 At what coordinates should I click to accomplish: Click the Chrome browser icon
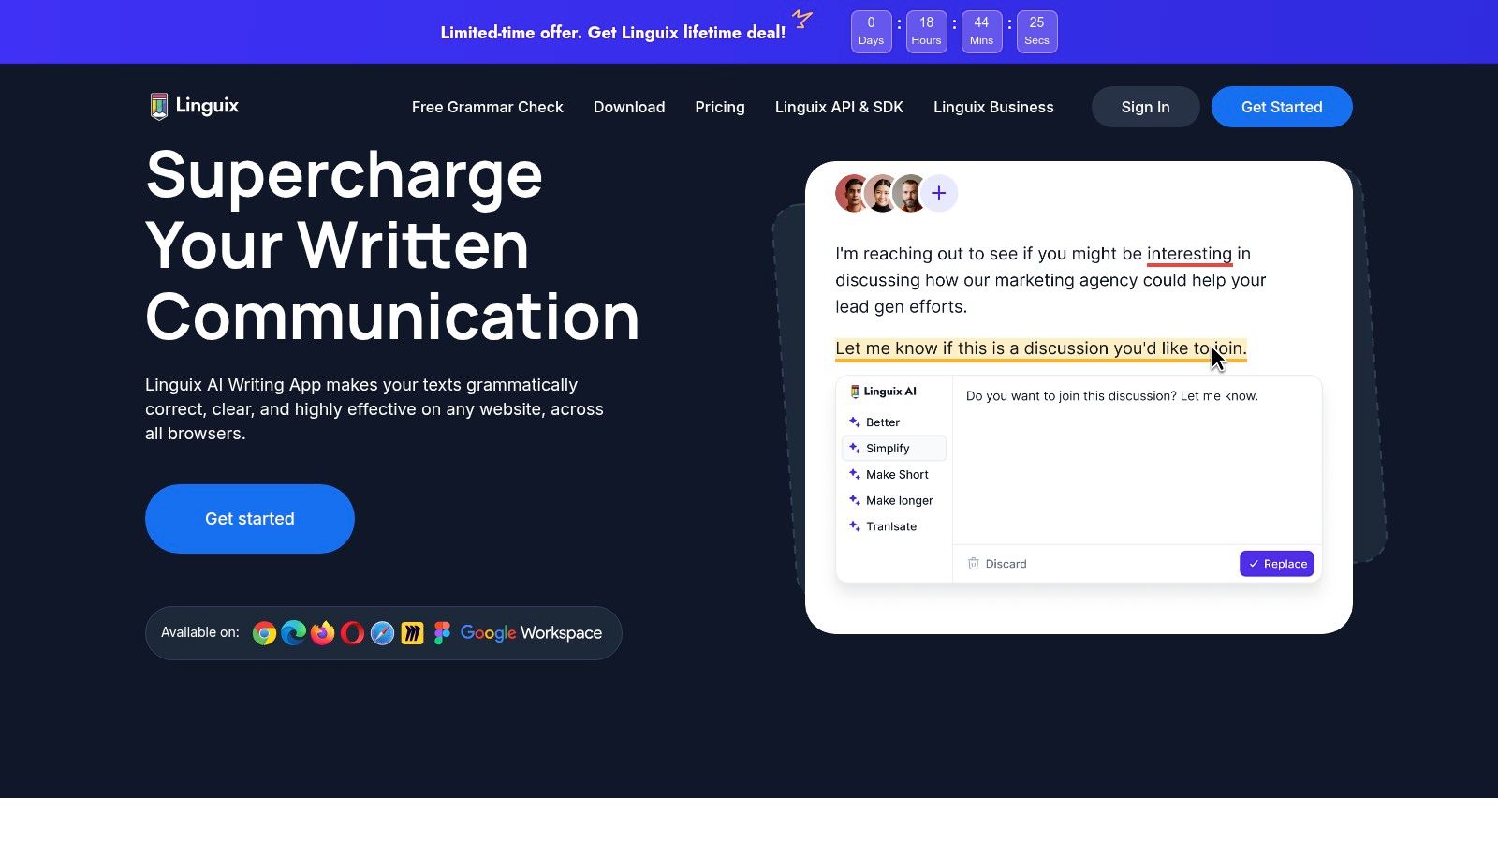click(264, 634)
